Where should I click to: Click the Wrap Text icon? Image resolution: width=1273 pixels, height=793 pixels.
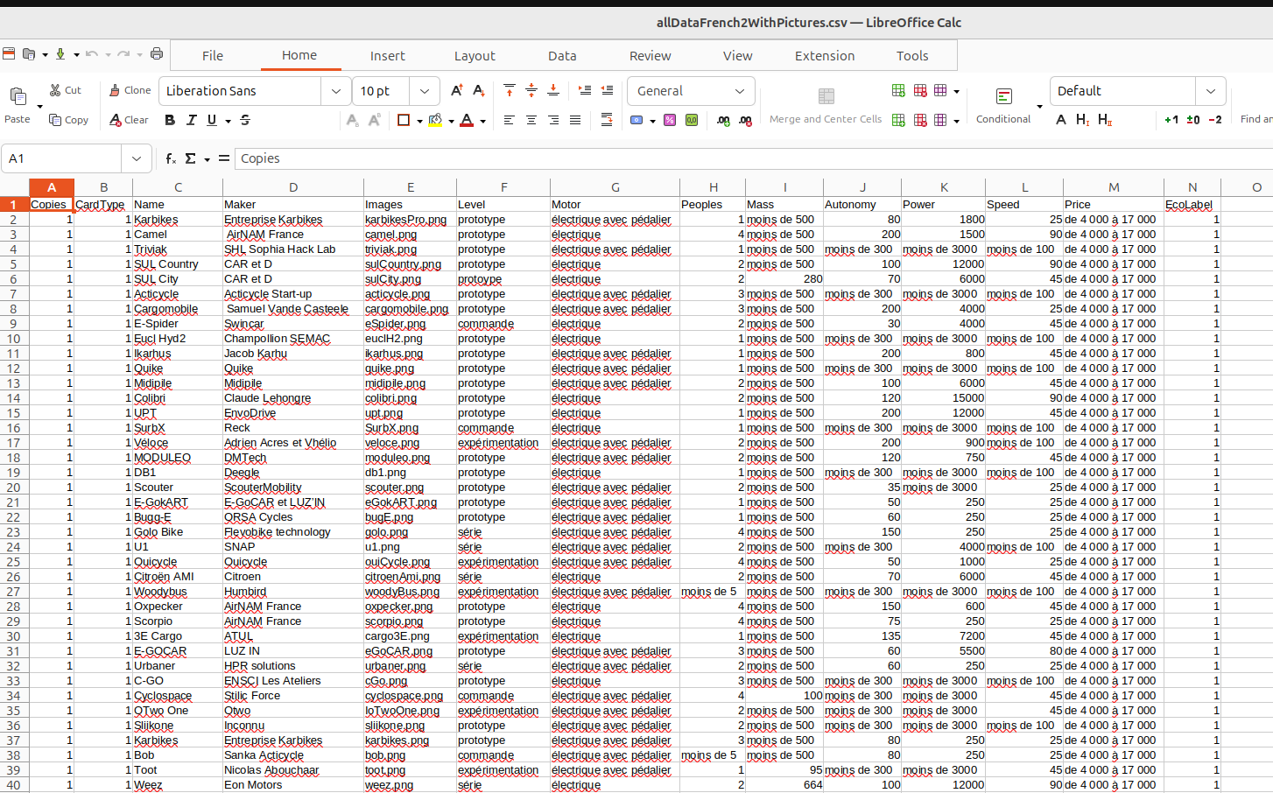point(607,120)
